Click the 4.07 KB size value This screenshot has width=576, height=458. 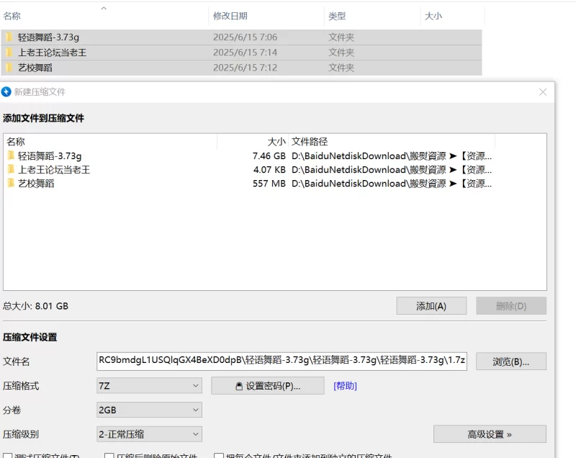coord(269,169)
